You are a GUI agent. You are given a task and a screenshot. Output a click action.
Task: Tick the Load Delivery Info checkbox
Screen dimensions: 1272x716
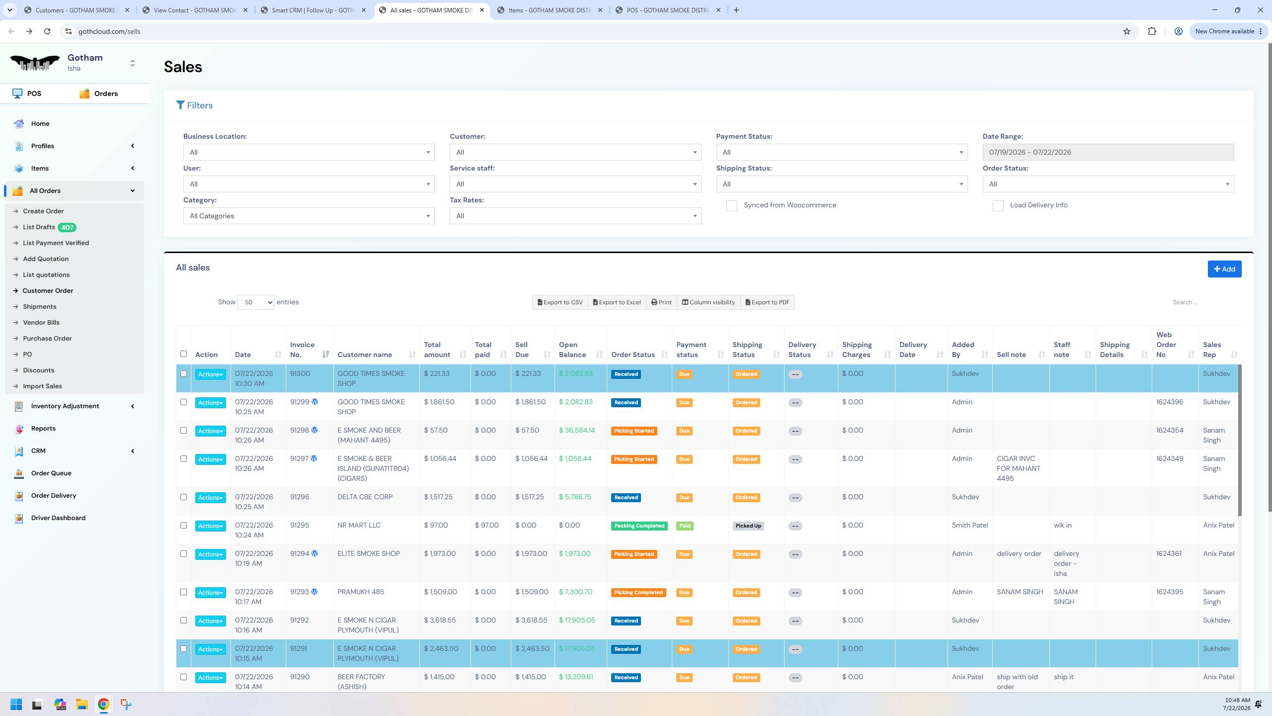coord(998,206)
